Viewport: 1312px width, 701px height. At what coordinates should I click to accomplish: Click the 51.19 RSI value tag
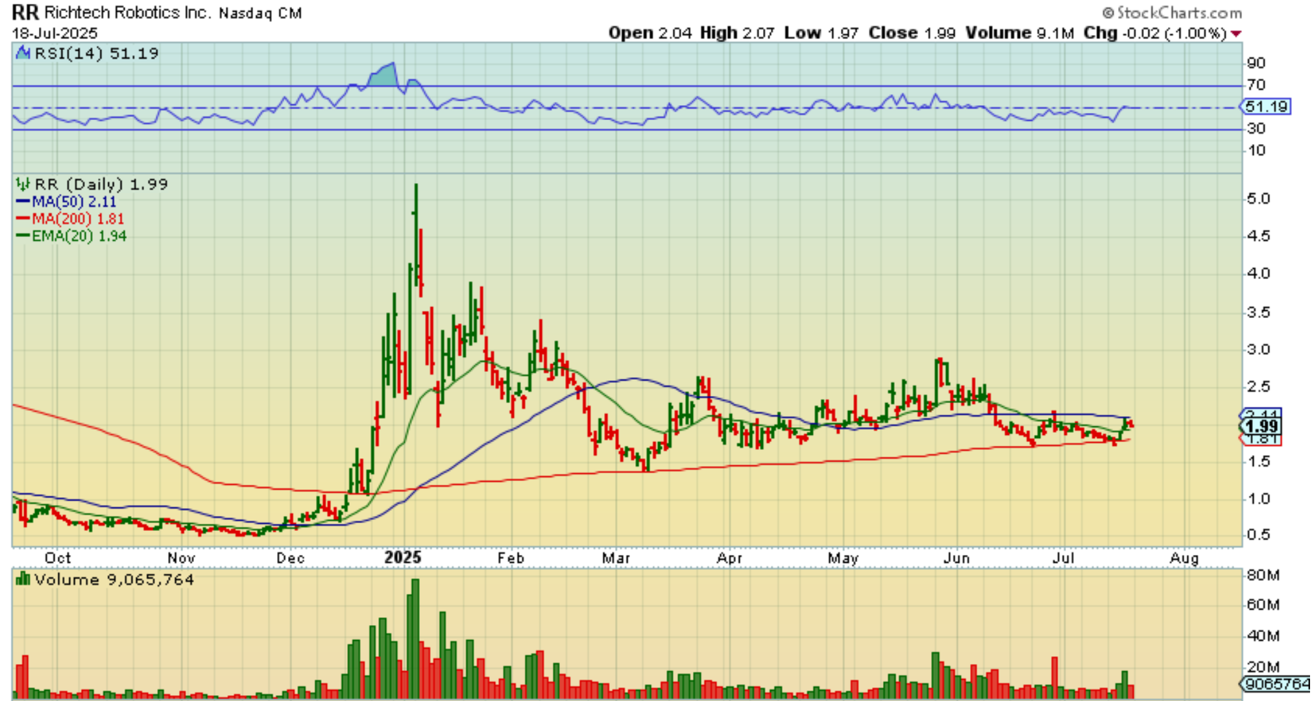[x=1266, y=106]
